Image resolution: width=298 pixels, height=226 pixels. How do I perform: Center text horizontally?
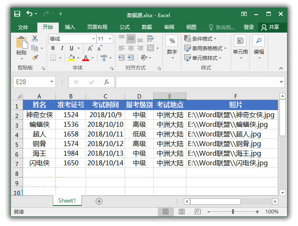point(131,48)
